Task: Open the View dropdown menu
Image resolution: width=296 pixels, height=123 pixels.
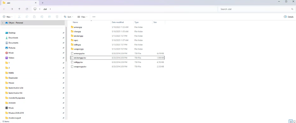Action: pyautogui.click(x=83, y=17)
